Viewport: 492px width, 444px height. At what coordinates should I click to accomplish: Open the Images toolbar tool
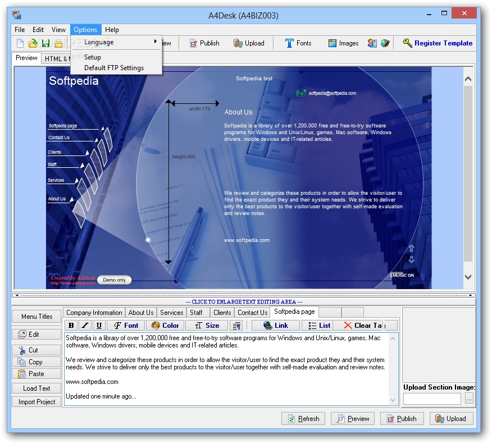[343, 43]
